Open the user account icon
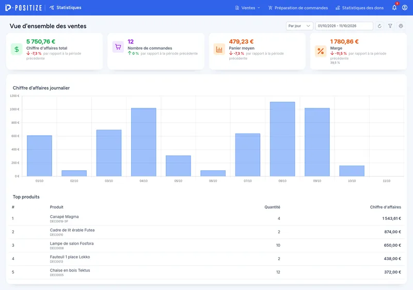 coord(405,8)
